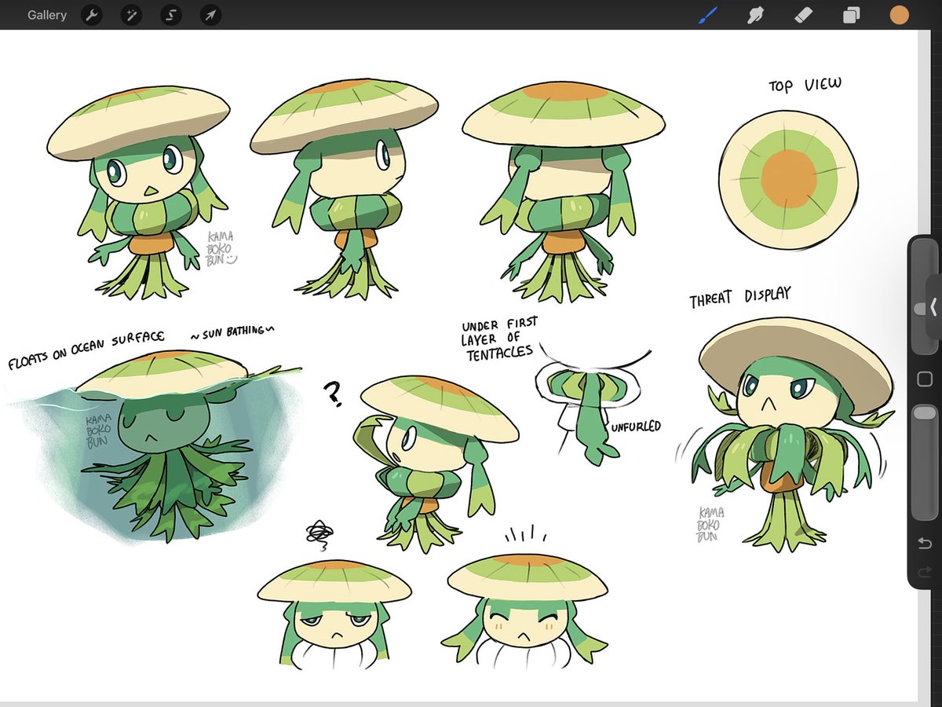The width and height of the screenshot is (942, 707).
Task: Tap the square Modify eyedropper button
Action: (x=925, y=379)
